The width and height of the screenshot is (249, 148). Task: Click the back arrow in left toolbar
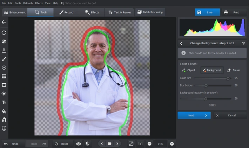pos(4,22)
